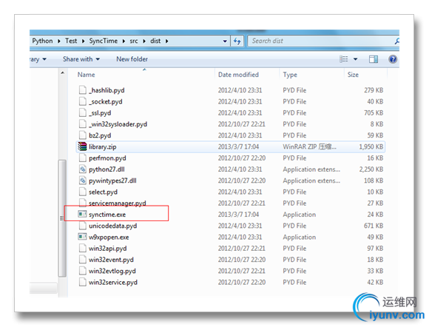Click the _win32sysloader.pyd file icon

click(x=82, y=124)
